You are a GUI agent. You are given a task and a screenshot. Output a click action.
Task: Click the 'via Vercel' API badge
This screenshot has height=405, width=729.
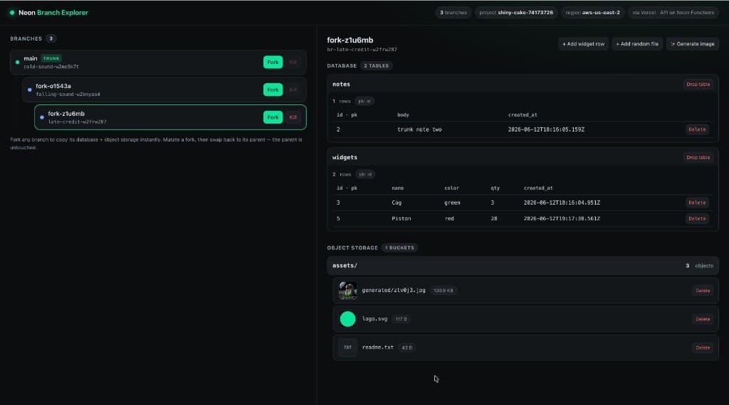click(673, 13)
